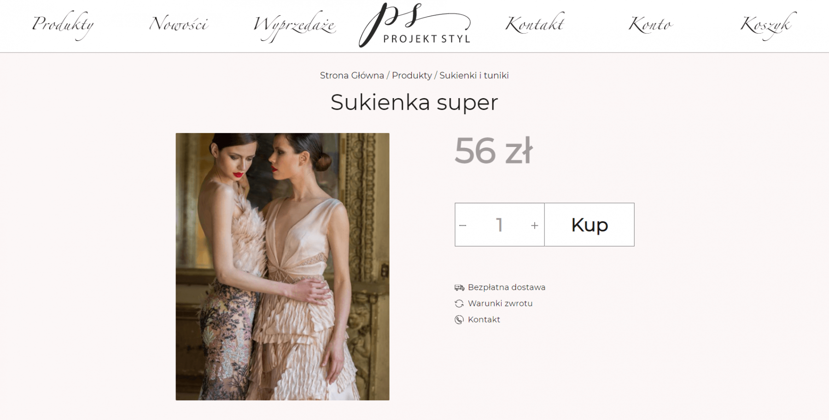The height and width of the screenshot is (420, 829).
Task: View the Koszyk shopping cart
Action: (768, 25)
